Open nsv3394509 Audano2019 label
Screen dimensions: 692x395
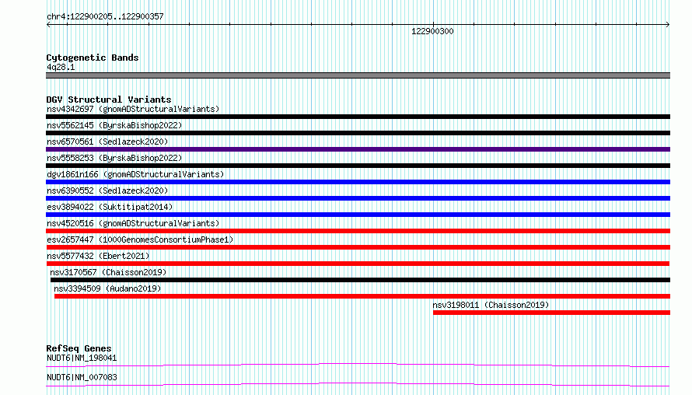click(x=107, y=288)
